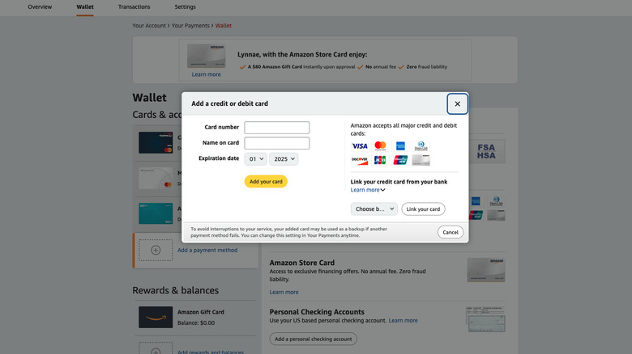
Task: Click the Amazon Store Card image in section
Action: point(486,270)
